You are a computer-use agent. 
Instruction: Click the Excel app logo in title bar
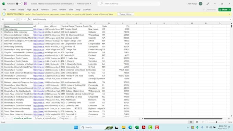[3, 3]
